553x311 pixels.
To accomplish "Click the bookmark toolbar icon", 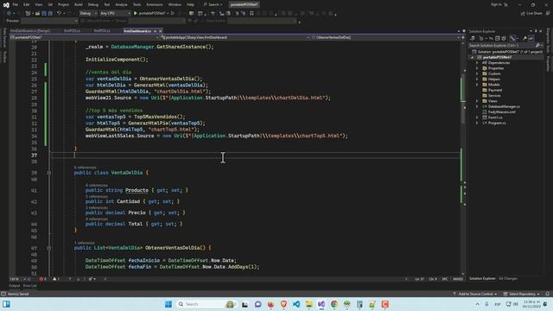I will click(x=251, y=14).
